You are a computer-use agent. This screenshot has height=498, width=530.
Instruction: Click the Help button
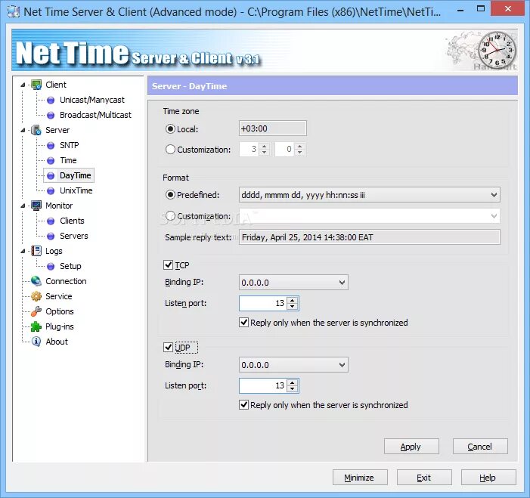pyautogui.click(x=488, y=478)
